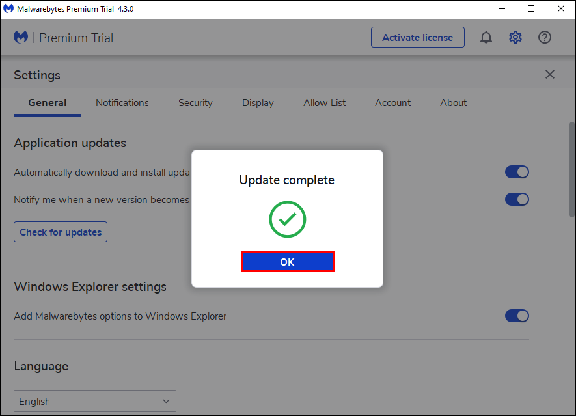Click Activate license button
Viewport: 576px width, 416px height.
[x=418, y=37]
